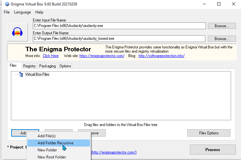Browse for the output file name
The height and width of the screenshot is (160, 241).
[x=222, y=39]
